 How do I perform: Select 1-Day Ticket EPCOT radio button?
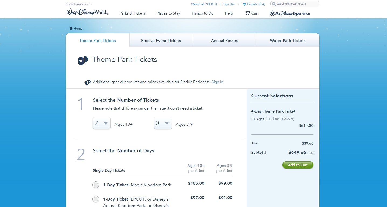click(x=96, y=199)
